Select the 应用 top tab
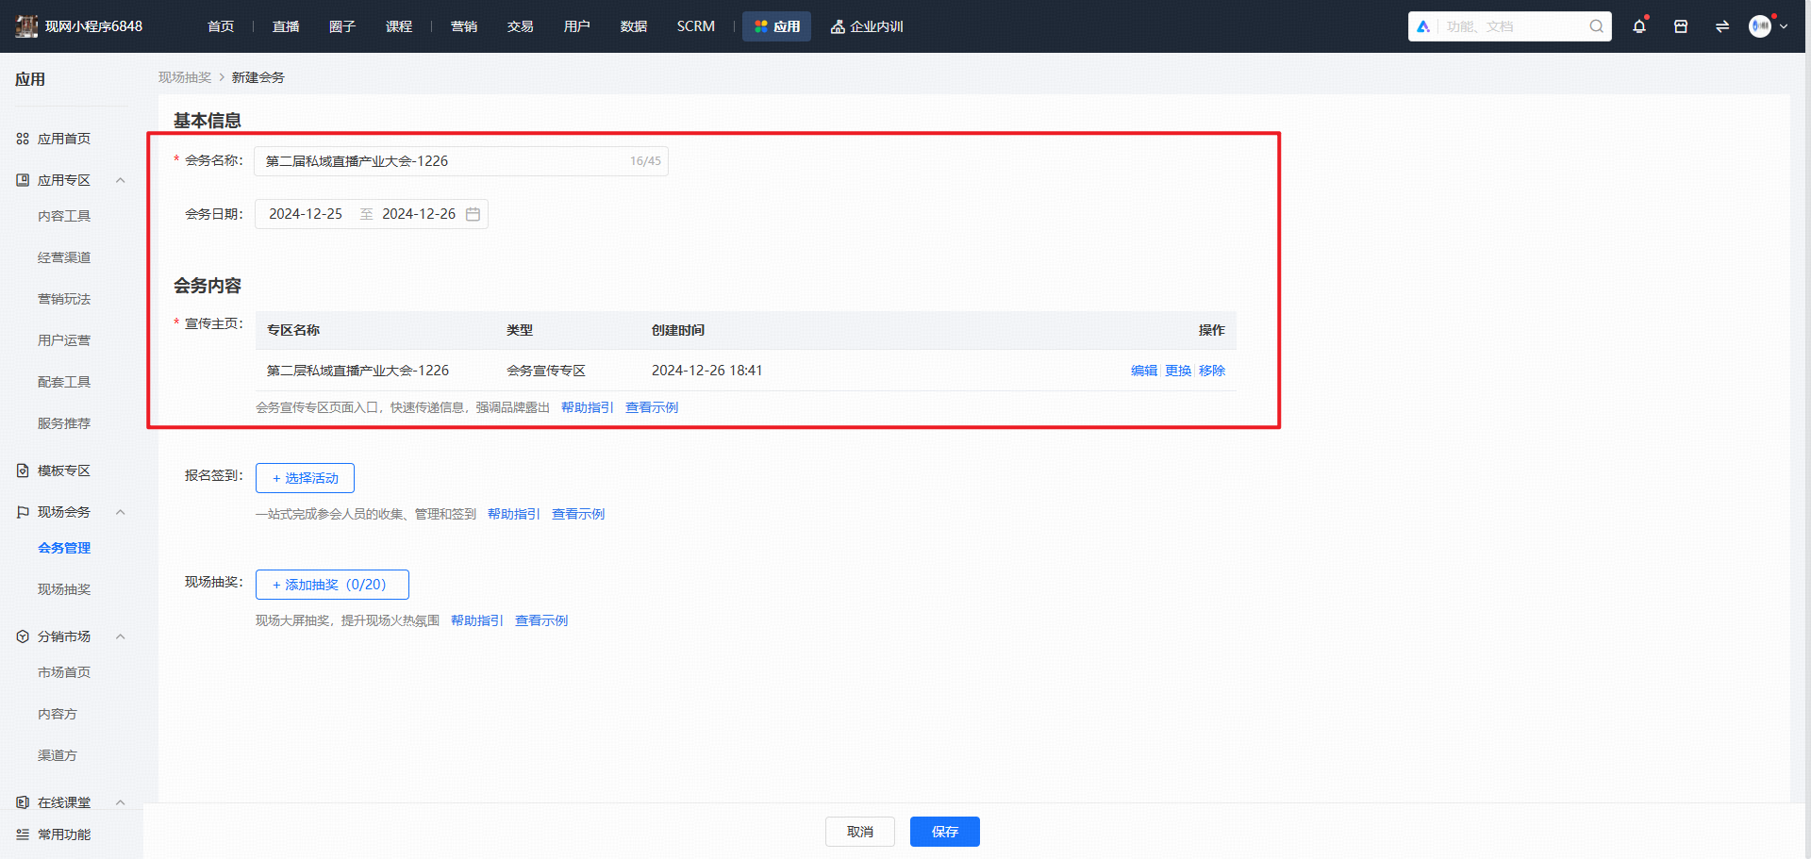 click(x=776, y=26)
